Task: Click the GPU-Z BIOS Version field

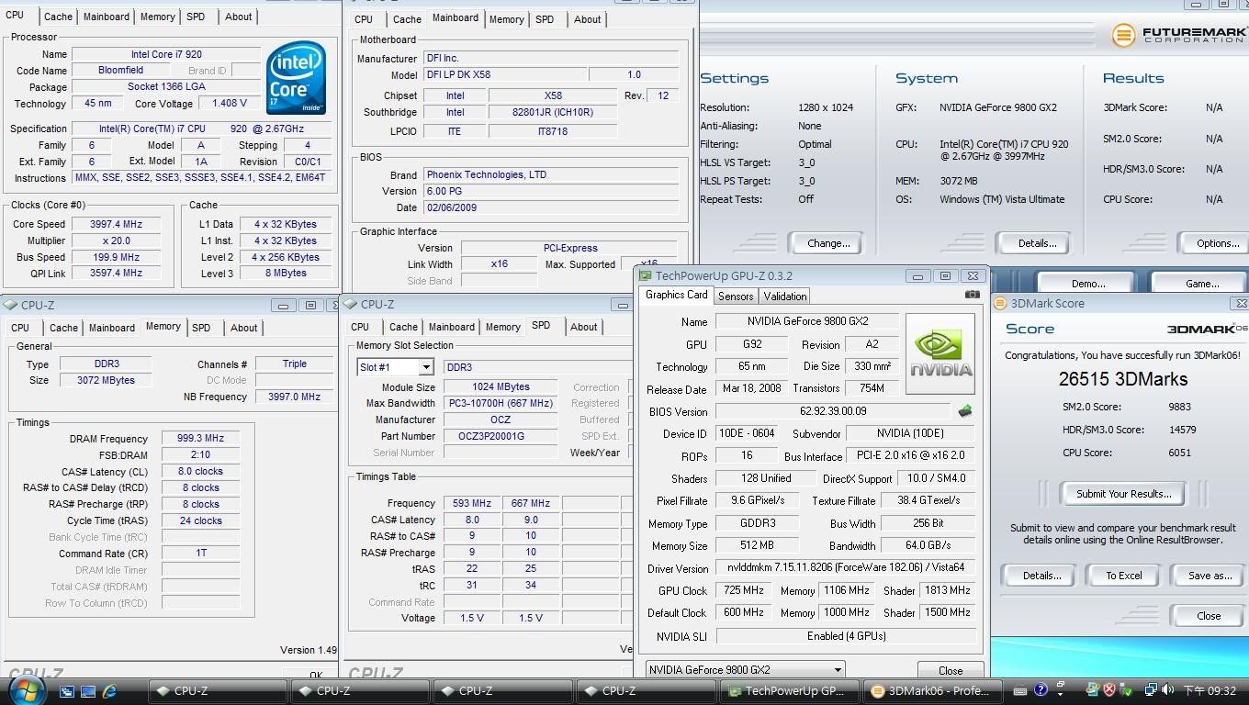Action: pos(832,411)
